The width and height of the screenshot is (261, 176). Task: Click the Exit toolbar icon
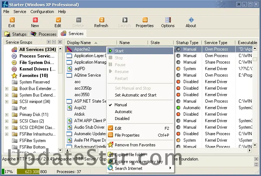point(12,22)
